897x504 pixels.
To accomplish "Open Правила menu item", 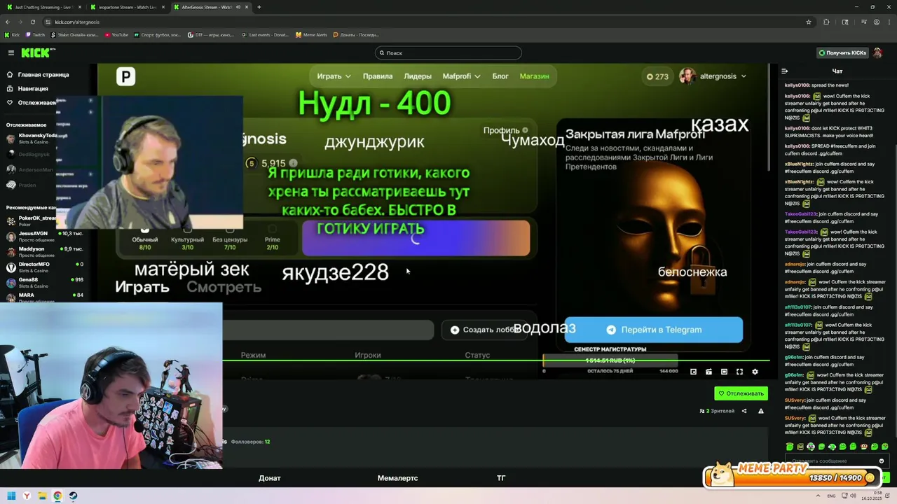I will point(377,76).
